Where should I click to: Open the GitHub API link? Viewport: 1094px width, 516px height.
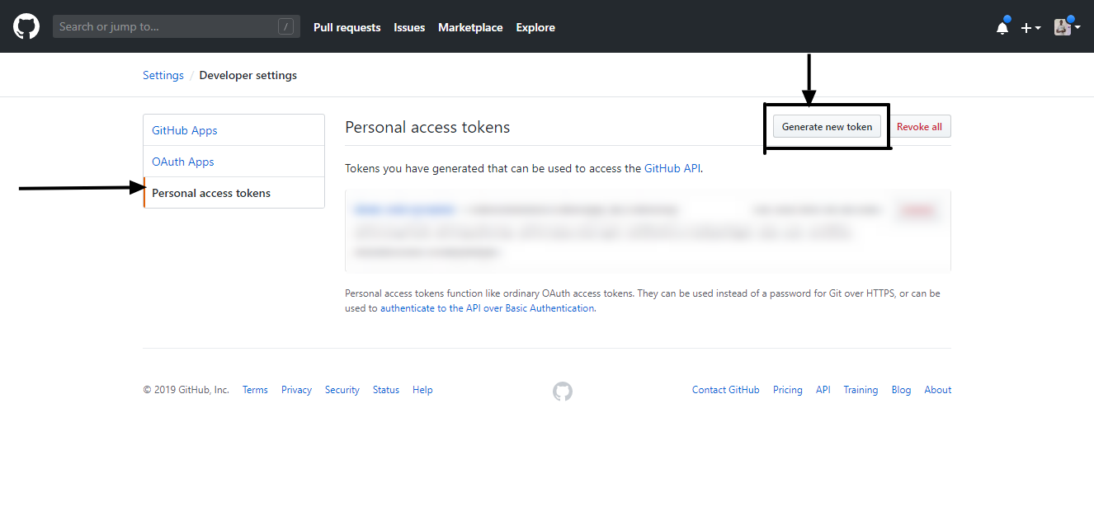pos(672,168)
